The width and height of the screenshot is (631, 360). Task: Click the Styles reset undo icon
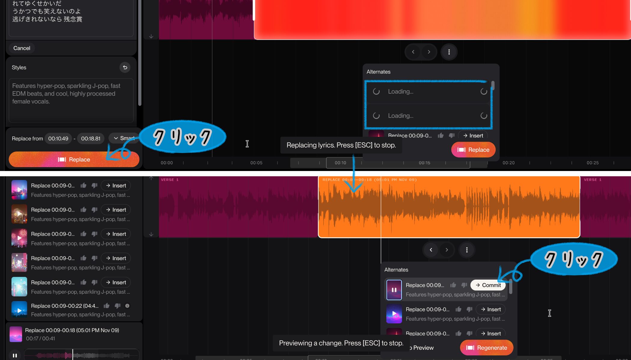125,67
